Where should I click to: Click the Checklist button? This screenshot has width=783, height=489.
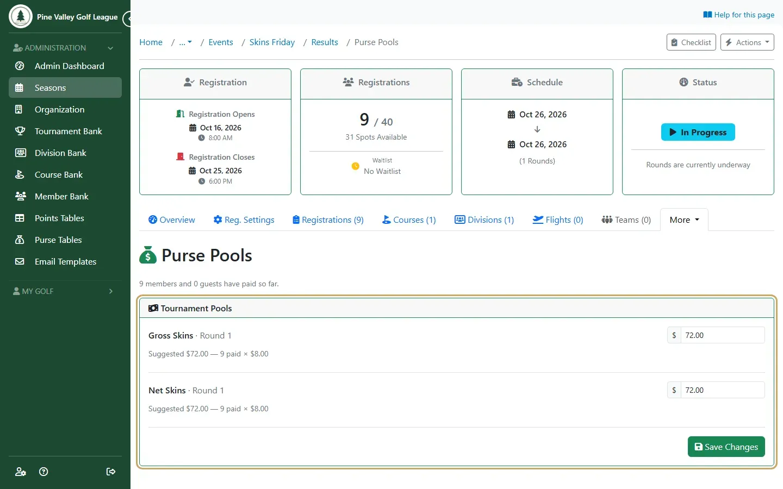pos(691,42)
